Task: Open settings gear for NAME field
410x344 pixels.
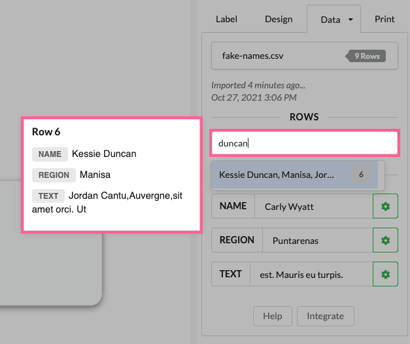Action: point(385,206)
